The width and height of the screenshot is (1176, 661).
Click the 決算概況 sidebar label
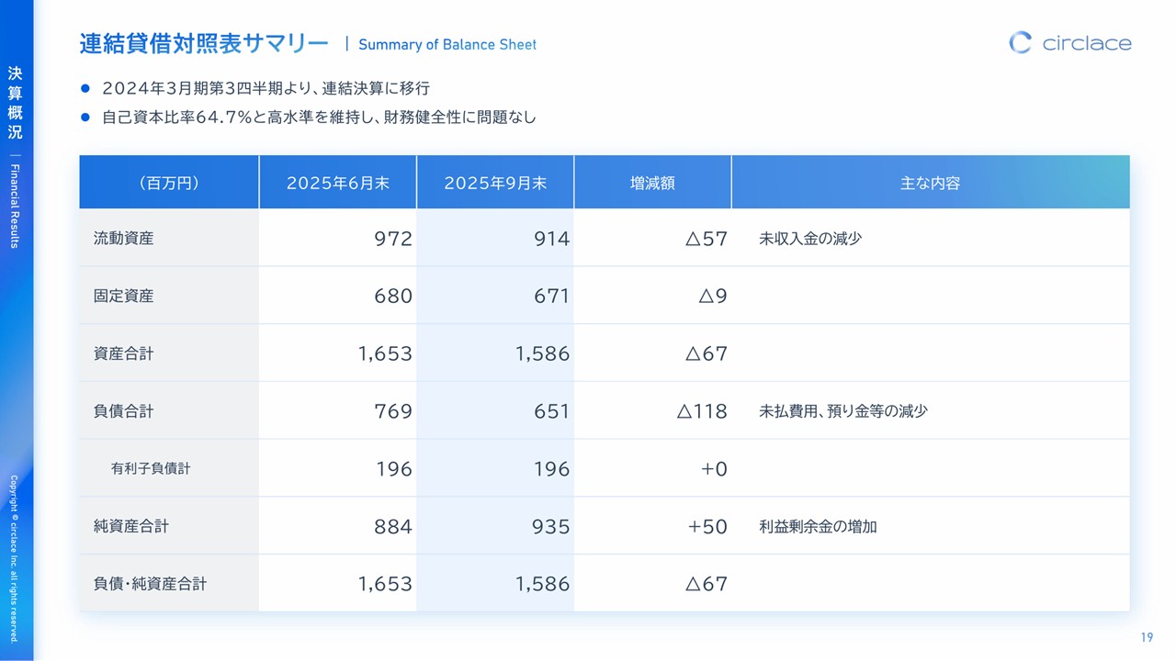coord(15,103)
